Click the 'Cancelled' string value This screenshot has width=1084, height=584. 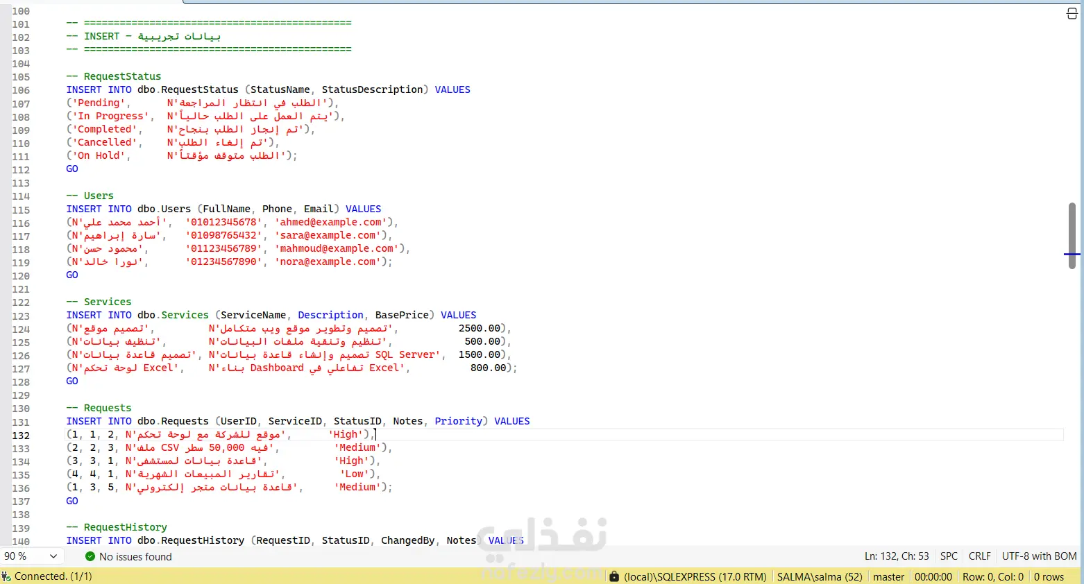pos(105,142)
